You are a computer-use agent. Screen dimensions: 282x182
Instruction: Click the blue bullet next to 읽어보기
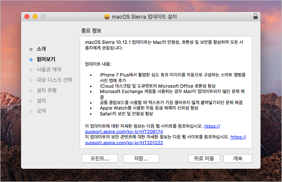(x=31, y=60)
